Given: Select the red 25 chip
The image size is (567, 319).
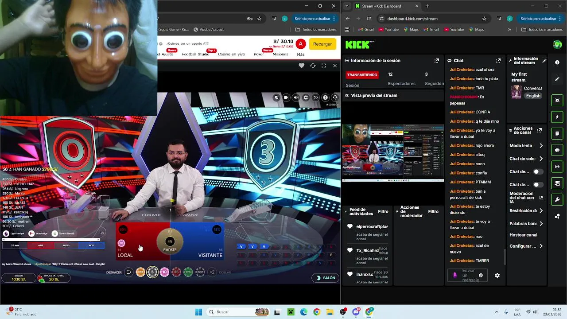Looking at the screenshot, I should coord(176,272).
